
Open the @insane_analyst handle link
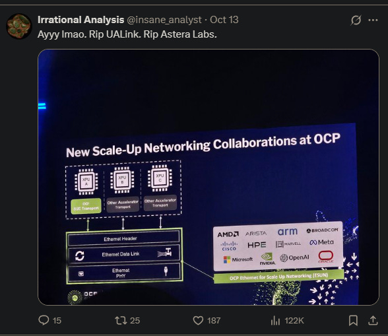point(164,20)
